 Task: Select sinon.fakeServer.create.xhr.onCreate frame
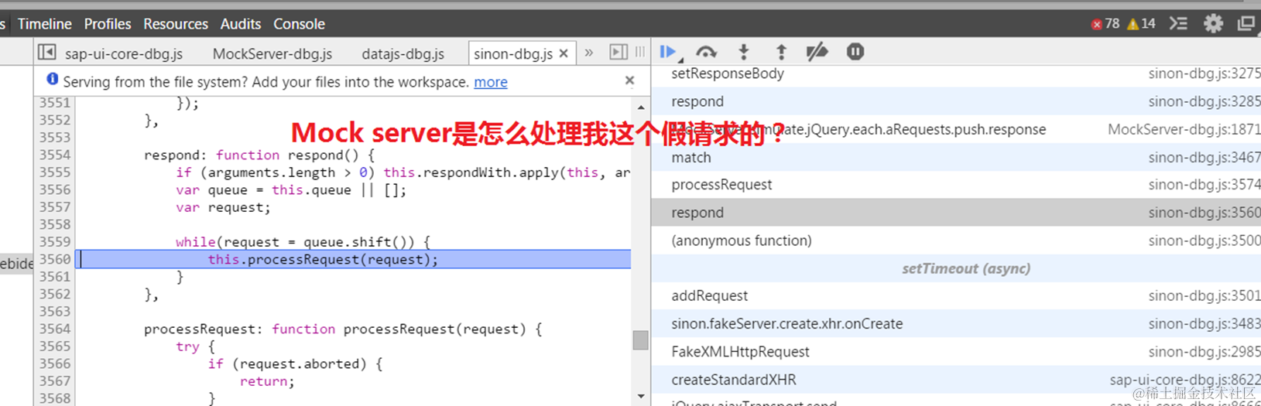click(956, 324)
